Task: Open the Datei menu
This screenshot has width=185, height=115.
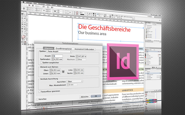Action: [x=35, y=3]
